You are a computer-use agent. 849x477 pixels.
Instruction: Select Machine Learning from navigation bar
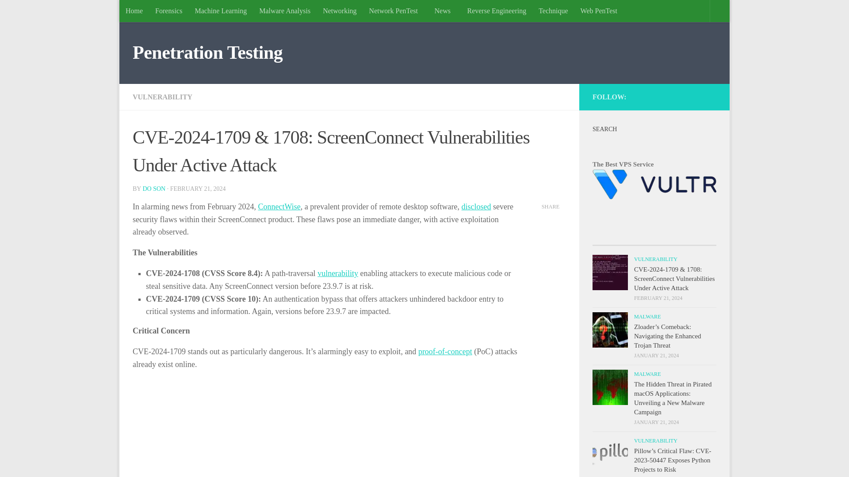click(220, 11)
